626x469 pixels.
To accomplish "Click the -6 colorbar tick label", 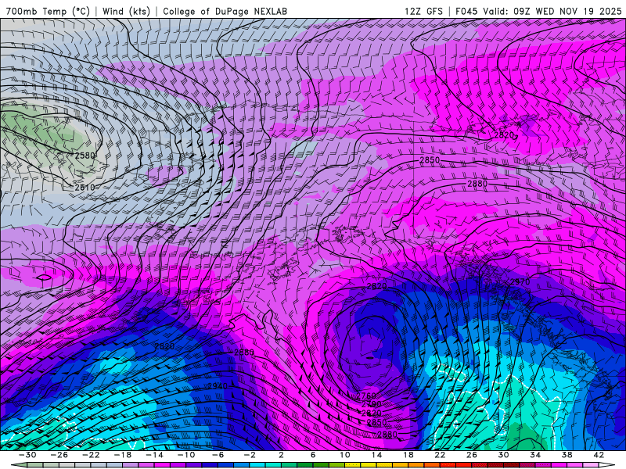I will [x=218, y=455].
